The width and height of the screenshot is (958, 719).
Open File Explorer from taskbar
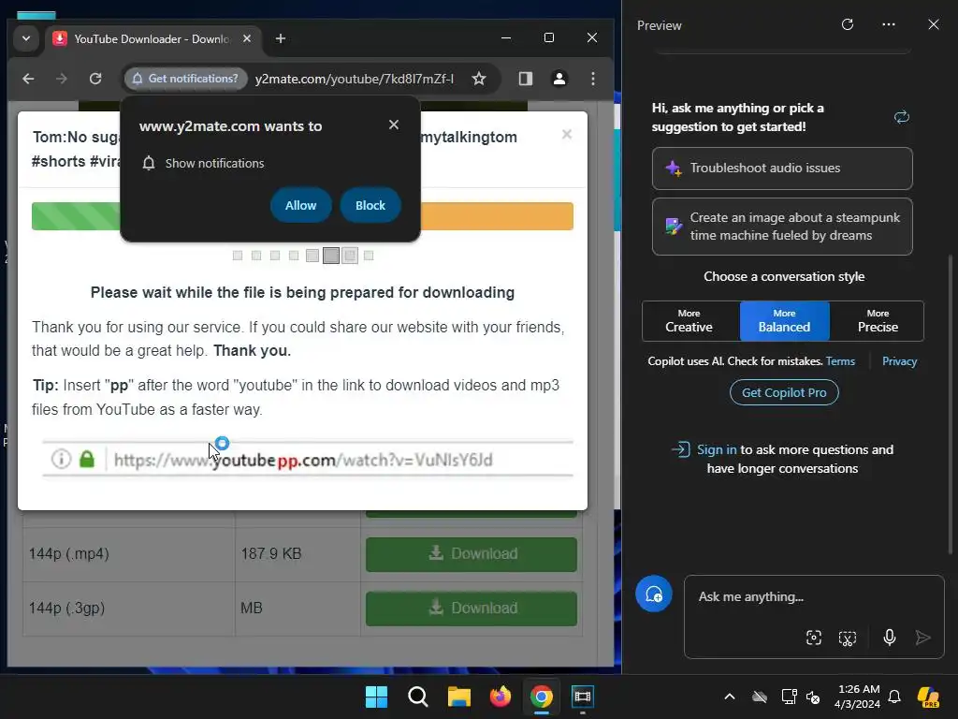(x=459, y=697)
